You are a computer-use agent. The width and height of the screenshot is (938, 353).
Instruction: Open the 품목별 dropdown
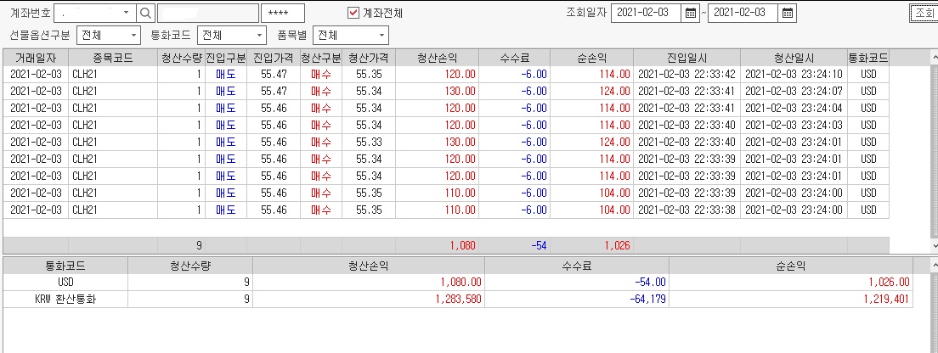pos(381,36)
